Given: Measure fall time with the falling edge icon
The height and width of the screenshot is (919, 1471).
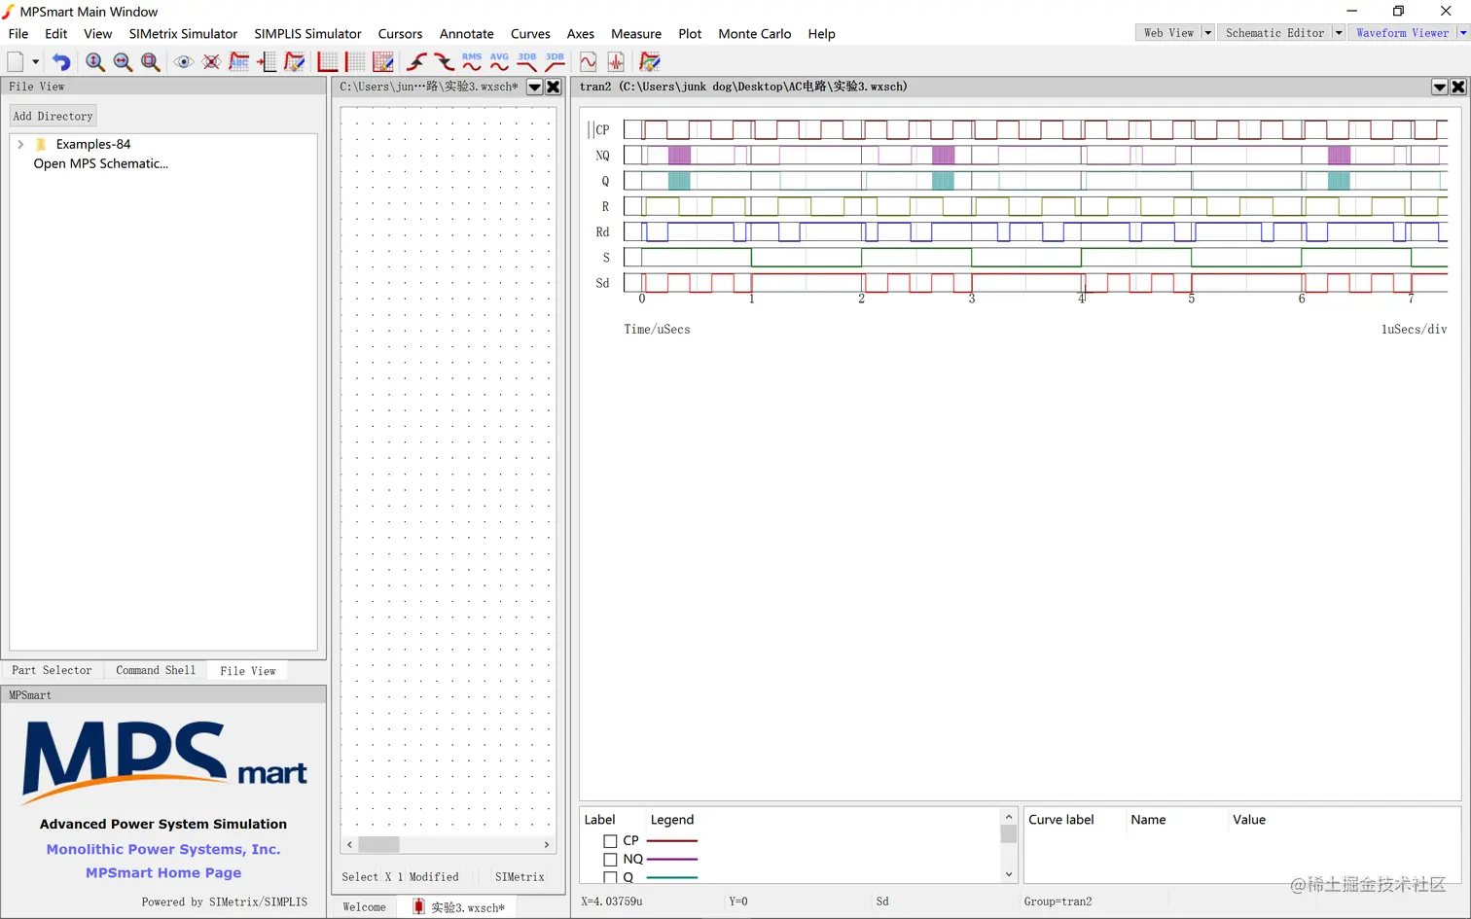Looking at the screenshot, I should point(444,62).
